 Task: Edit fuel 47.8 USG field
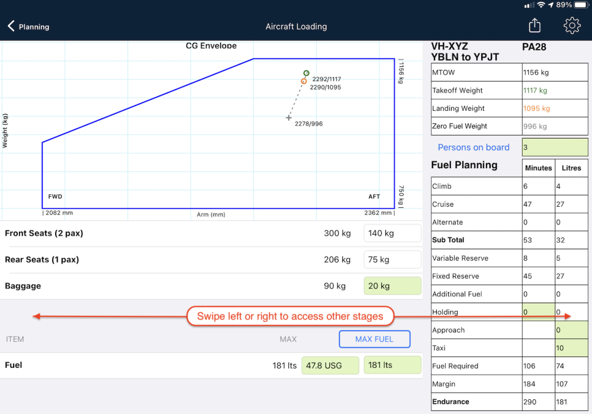(x=330, y=365)
